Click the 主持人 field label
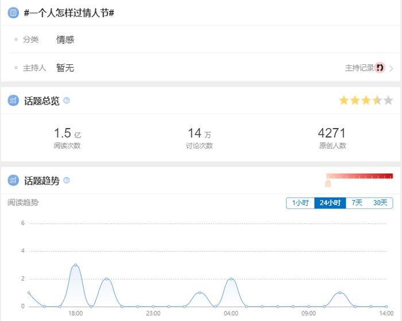 coord(34,68)
